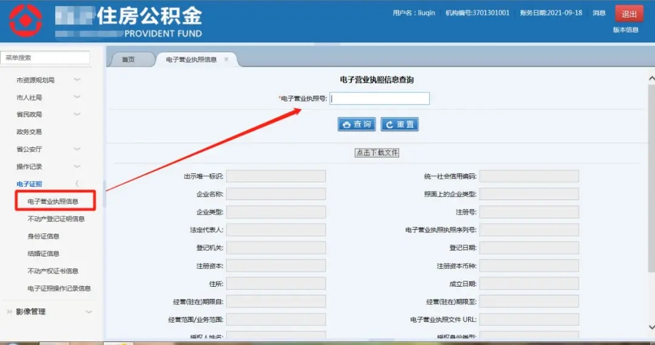The width and height of the screenshot is (655, 345).
Task: Switch to the 首页 tab
Action: (128, 59)
